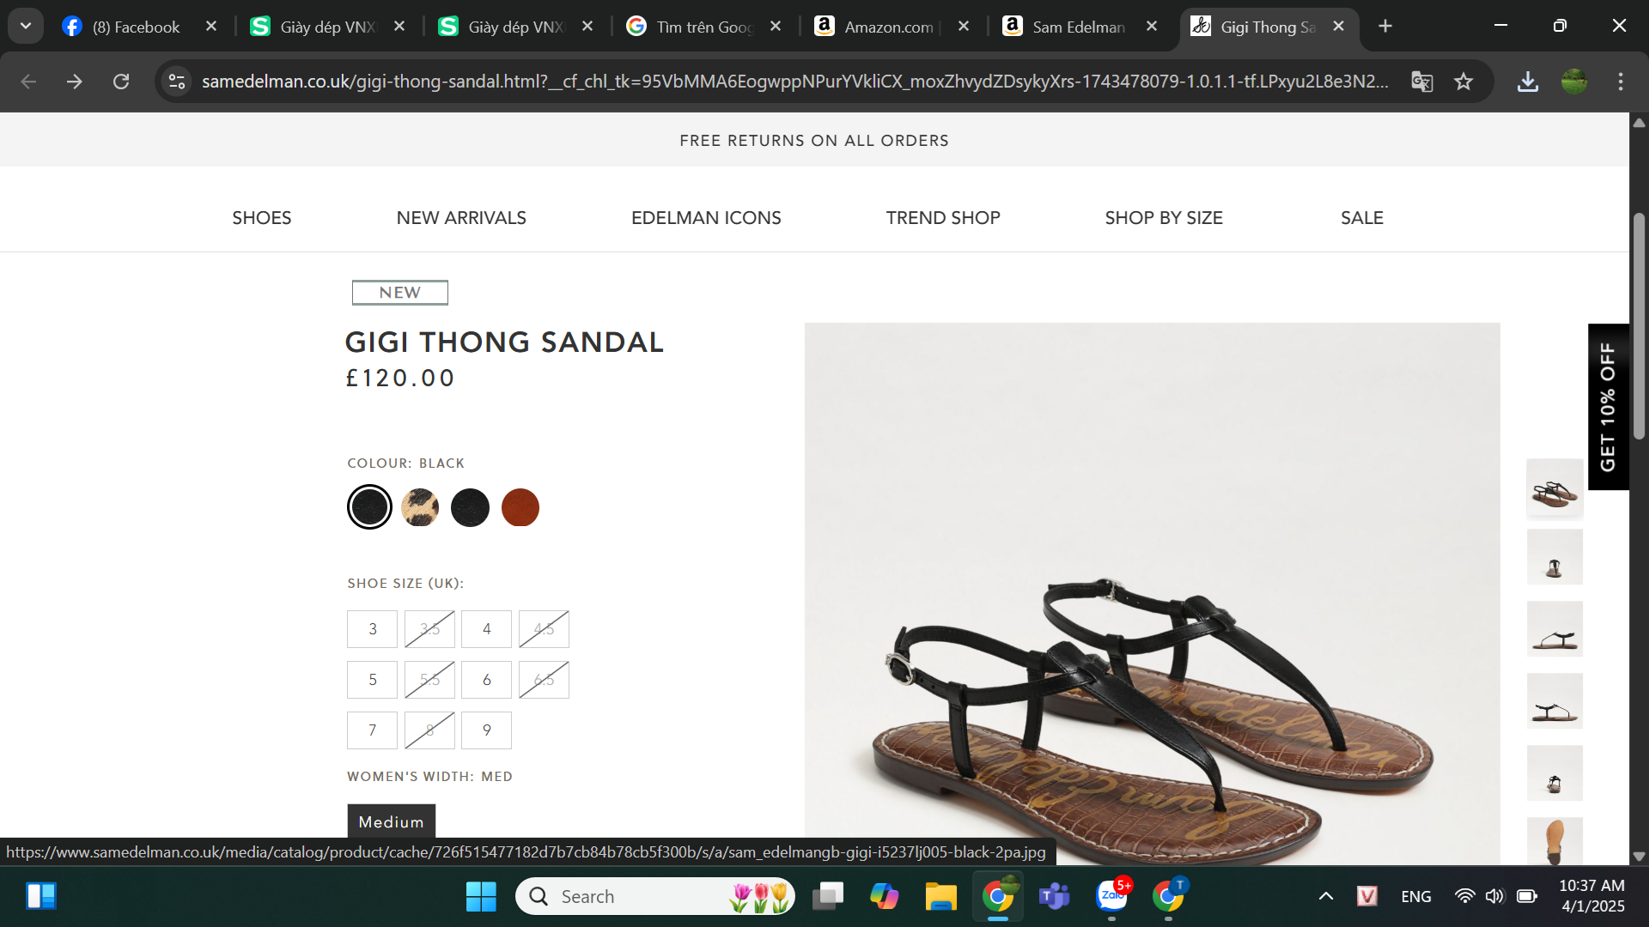Open GET 10% OFF side banner
1649x927 pixels.
pyautogui.click(x=1608, y=407)
